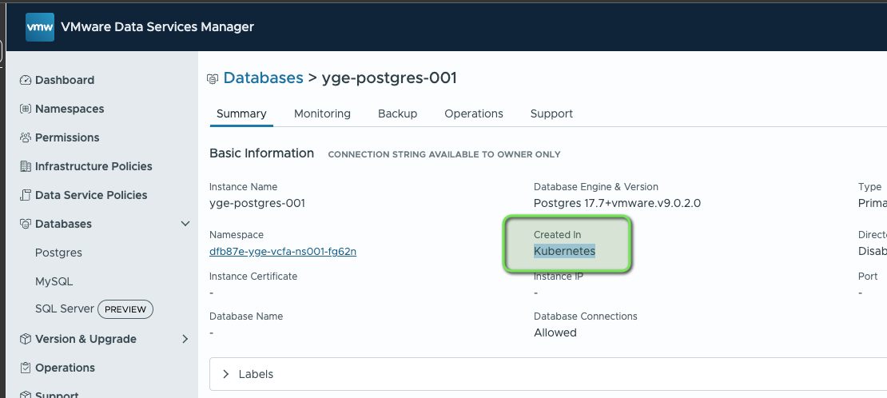The height and width of the screenshot is (398, 887).
Task: Expand the Version & Upgrade submenu chevron
Action: (185, 339)
